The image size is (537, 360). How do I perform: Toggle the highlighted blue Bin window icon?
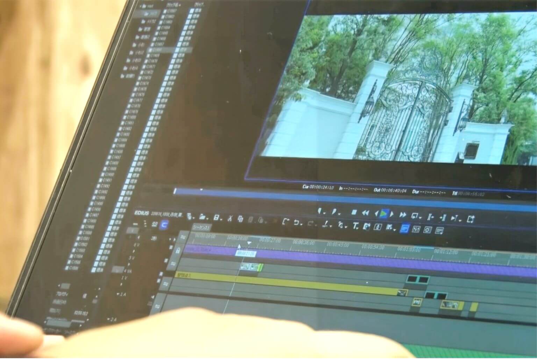404,228
